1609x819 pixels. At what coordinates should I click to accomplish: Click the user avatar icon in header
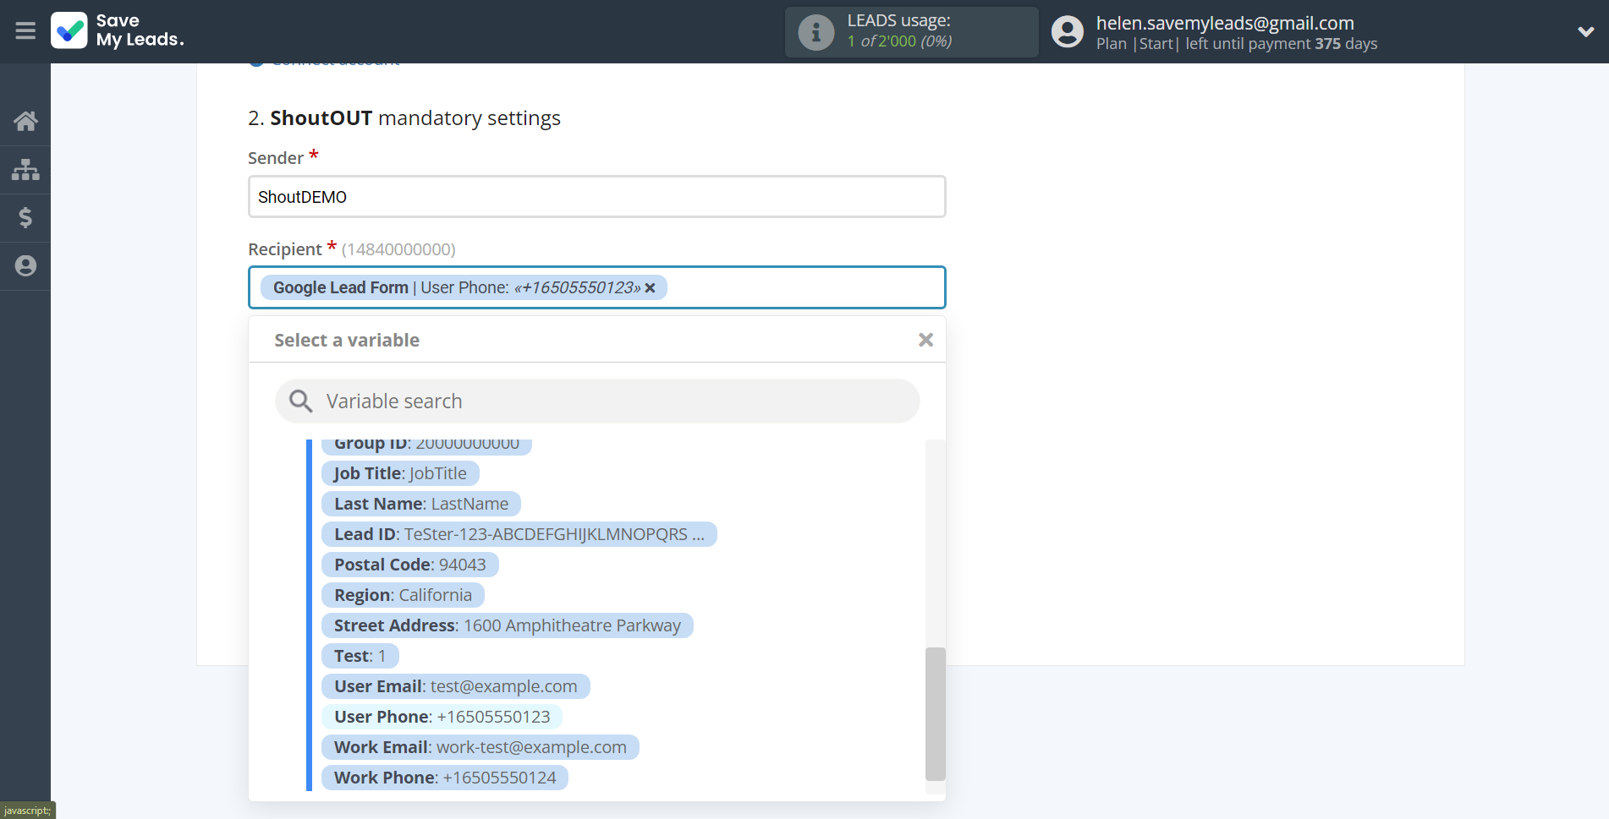(x=1068, y=32)
